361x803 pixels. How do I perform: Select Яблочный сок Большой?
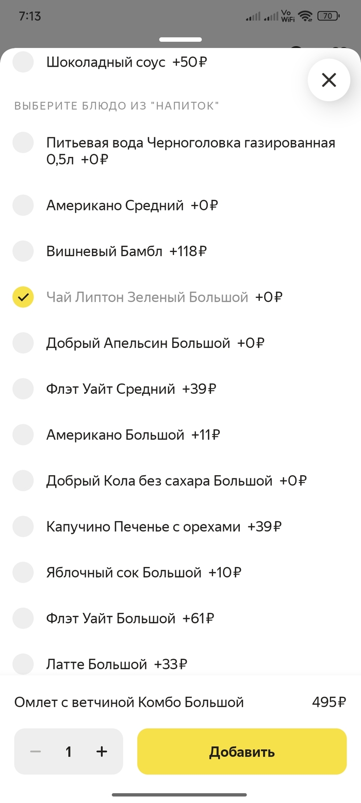(x=23, y=572)
